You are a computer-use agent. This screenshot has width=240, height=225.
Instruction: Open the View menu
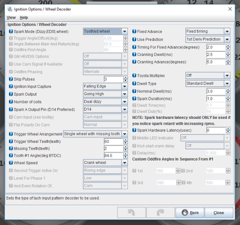click(x=11, y=18)
